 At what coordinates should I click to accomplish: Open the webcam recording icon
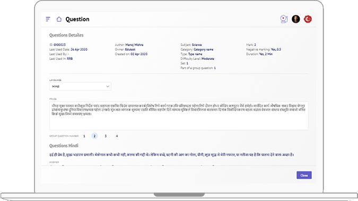284,19
